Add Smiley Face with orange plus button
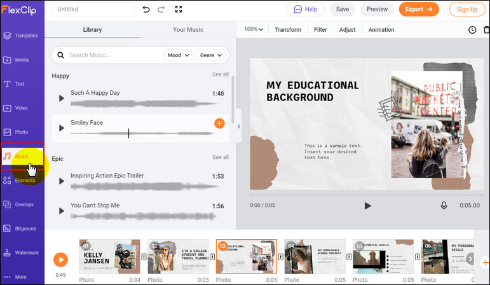 [219, 123]
